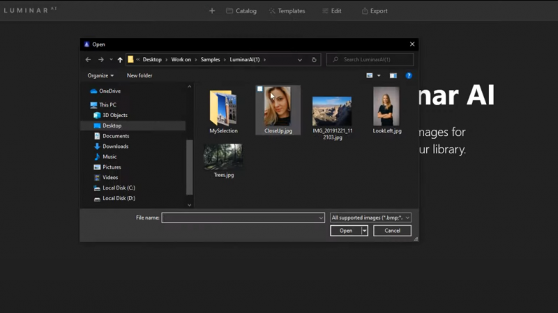Viewport: 558px width, 313px height.
Task: Click the OneDrive cloud icon
Action: click(94, 91)
